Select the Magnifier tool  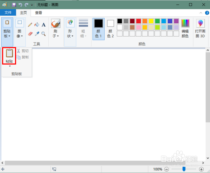click(x=43, y=34)
